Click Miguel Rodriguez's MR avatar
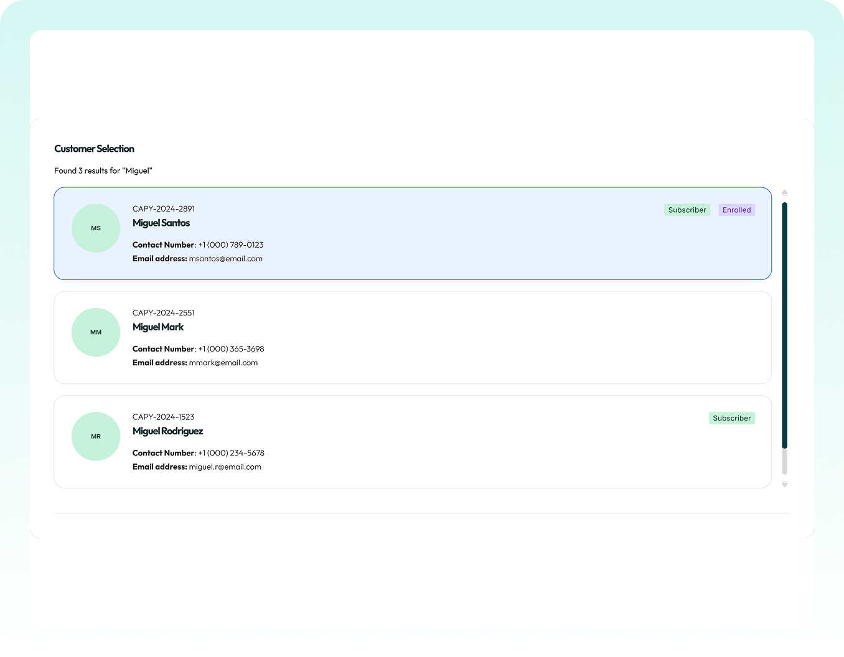Screen dimensions: 844x657 pos(95,436)
